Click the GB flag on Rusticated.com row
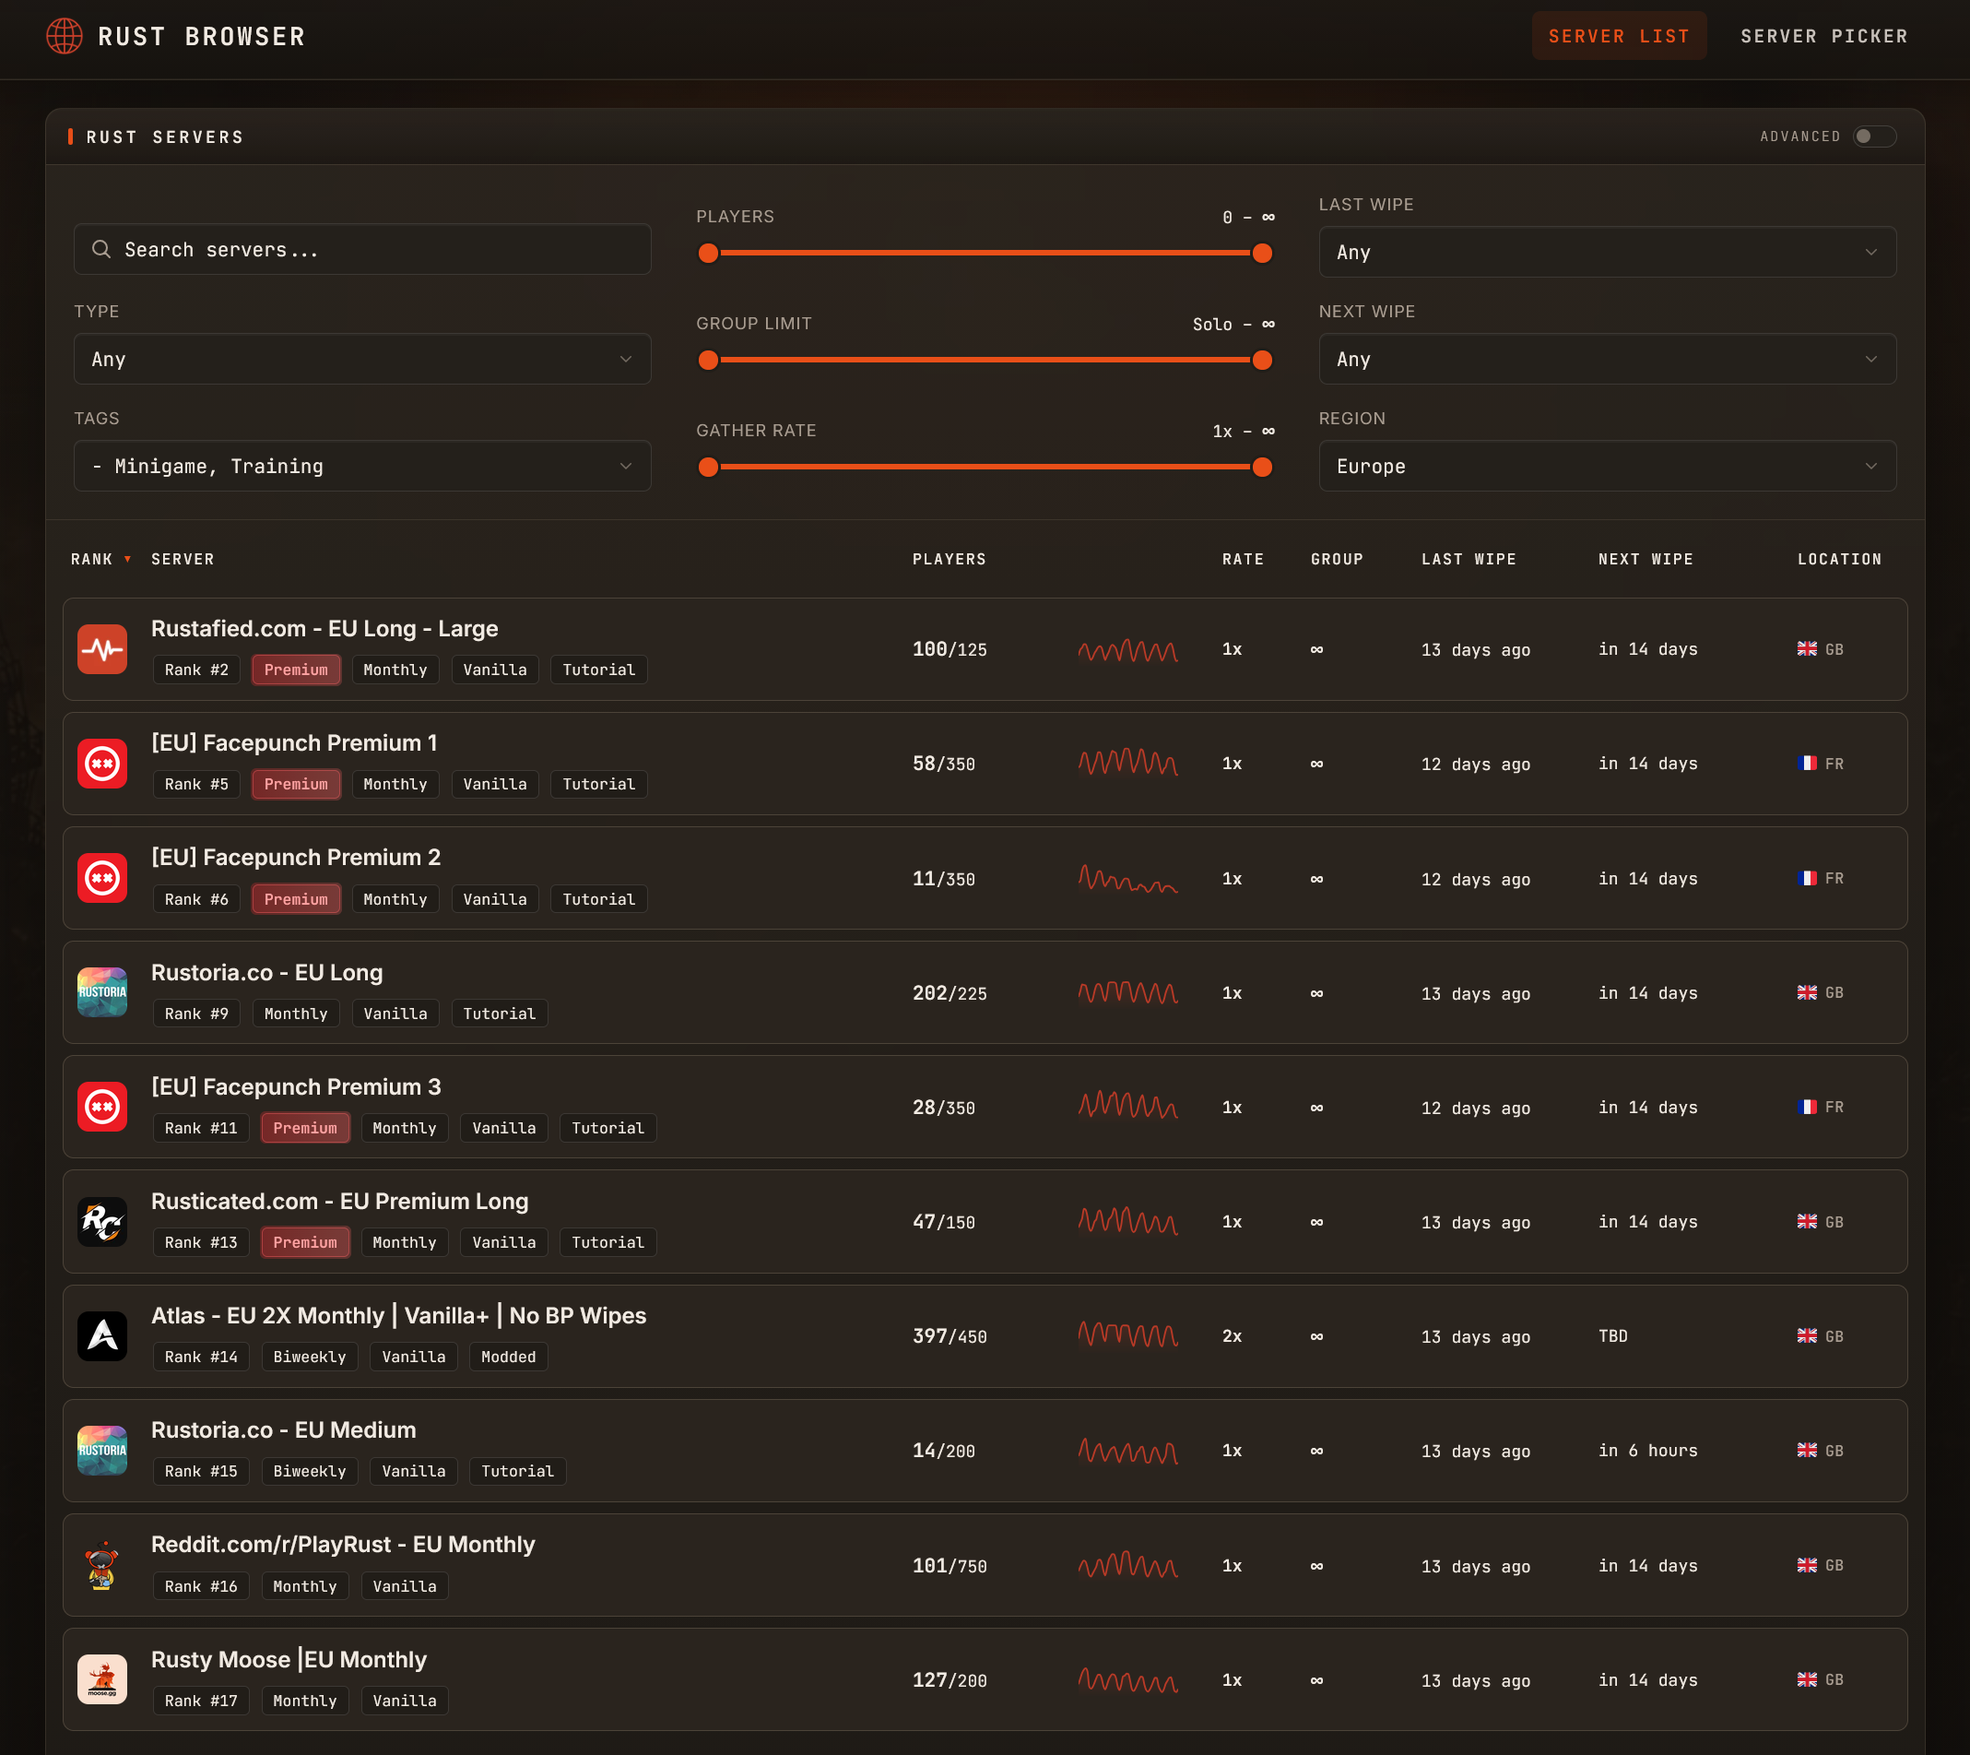Viewport: 1970px width, 1755px height. pyautogui.click(x=1807, y=1222)
